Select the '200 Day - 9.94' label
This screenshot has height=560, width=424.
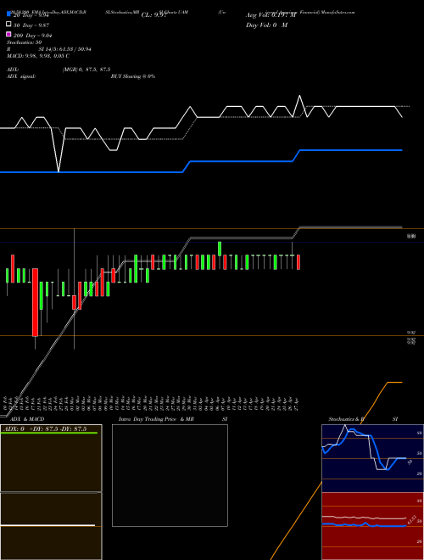click(x=33, y=36)
